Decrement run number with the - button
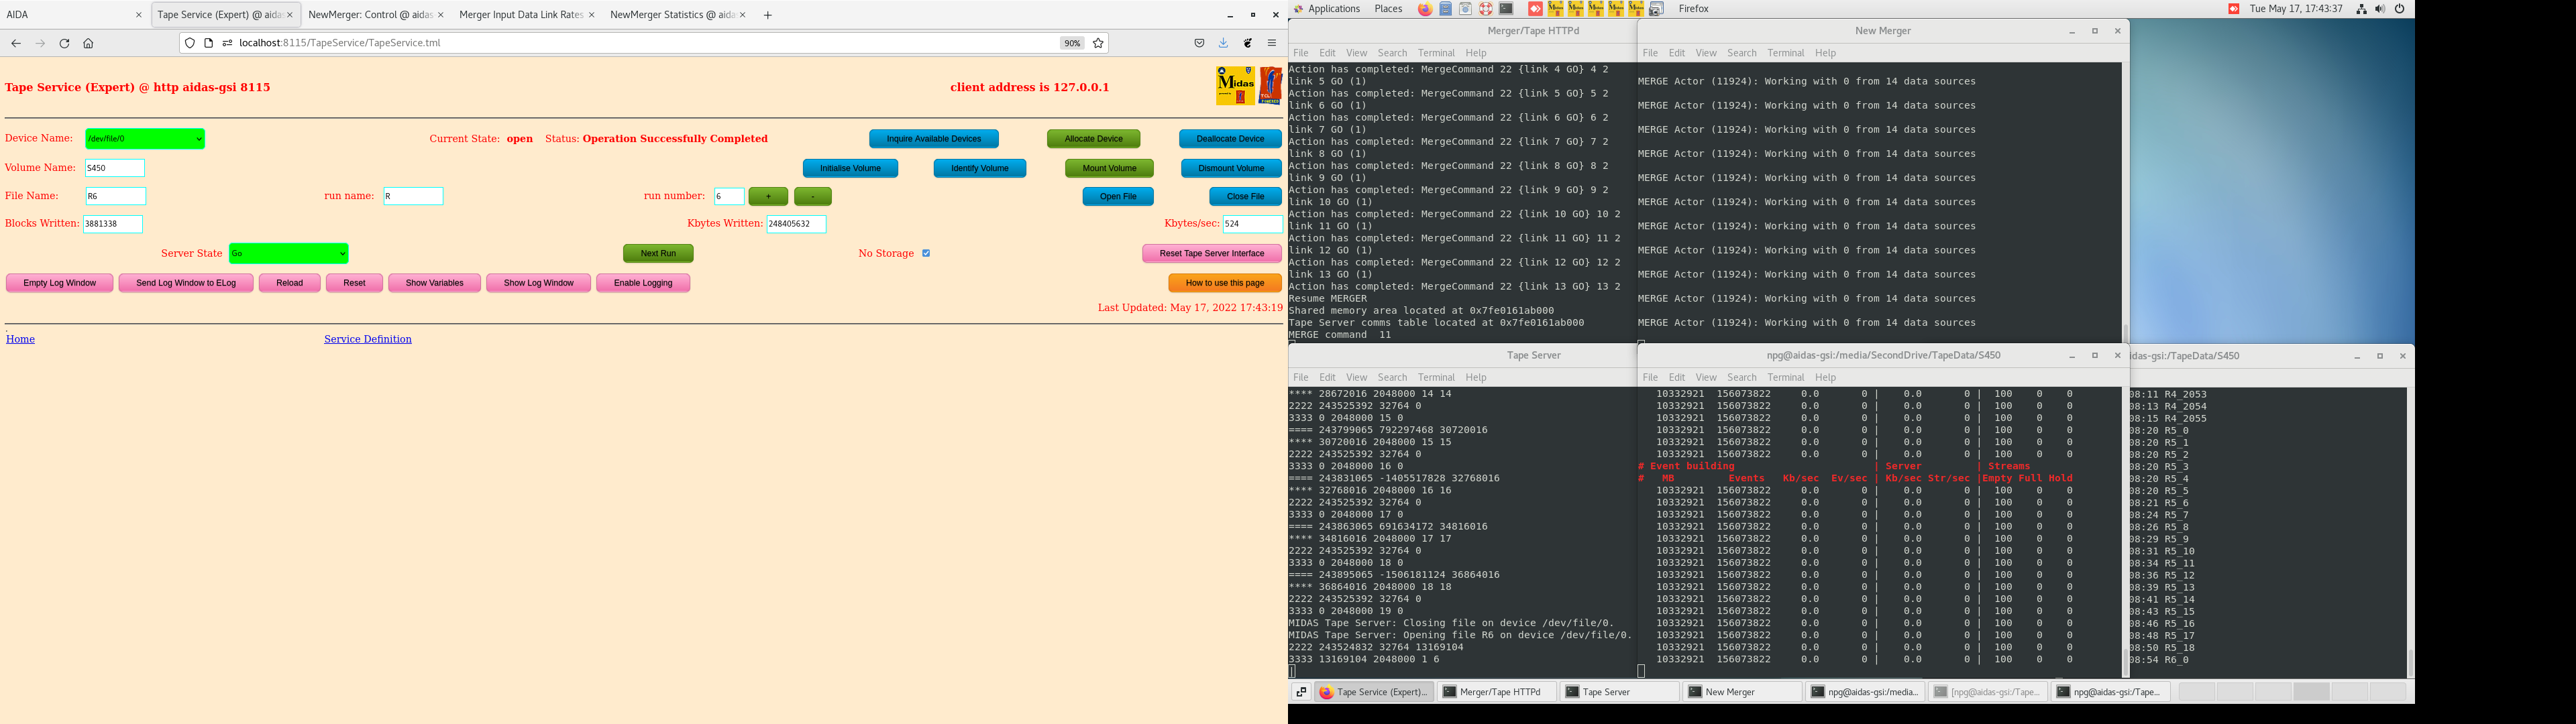The height and width of the screenshot is (724, 2576). tap(812, 197)
